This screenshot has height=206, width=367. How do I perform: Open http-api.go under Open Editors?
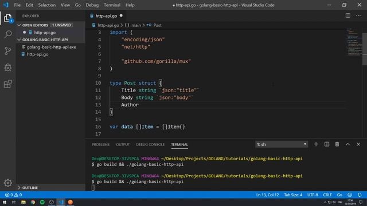point(45,33)
